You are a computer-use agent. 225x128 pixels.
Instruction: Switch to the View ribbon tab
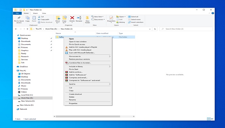[44, 13]
